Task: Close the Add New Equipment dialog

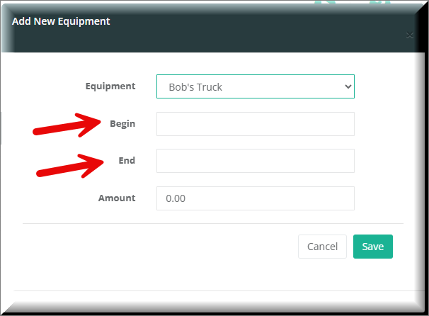Action: tap(410, 35)
